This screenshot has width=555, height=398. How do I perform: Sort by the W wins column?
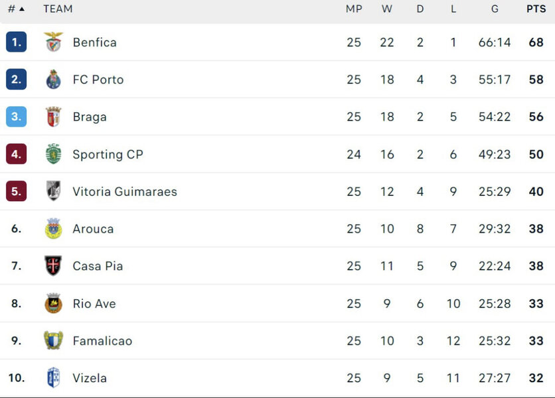click(x=387, y=9)
